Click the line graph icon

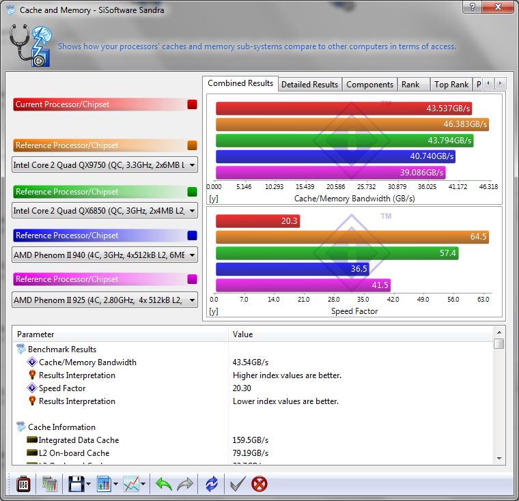131,485
